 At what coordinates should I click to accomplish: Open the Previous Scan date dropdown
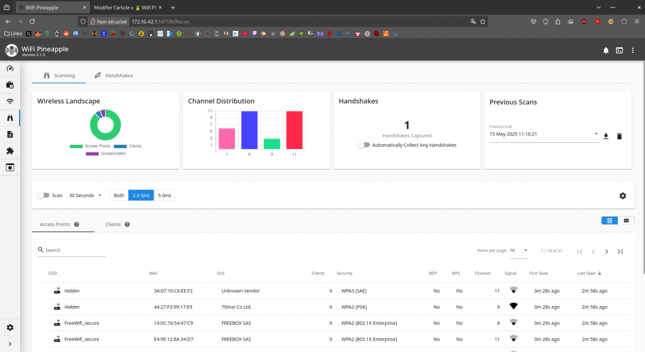tap(544, 134)
